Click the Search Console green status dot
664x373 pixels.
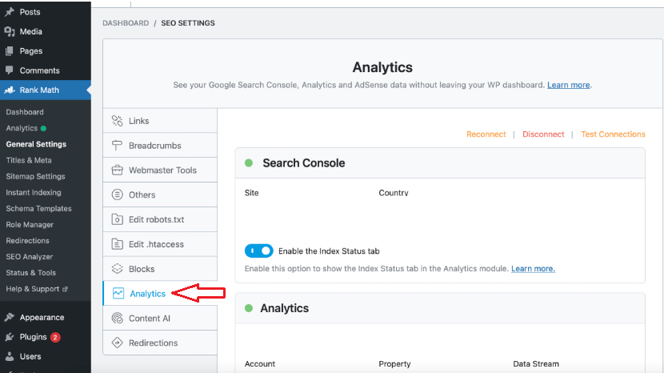[249, 162]
